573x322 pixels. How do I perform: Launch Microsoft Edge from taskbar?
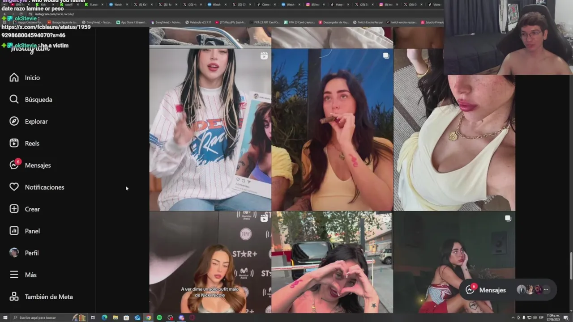(x=104, y=318)
